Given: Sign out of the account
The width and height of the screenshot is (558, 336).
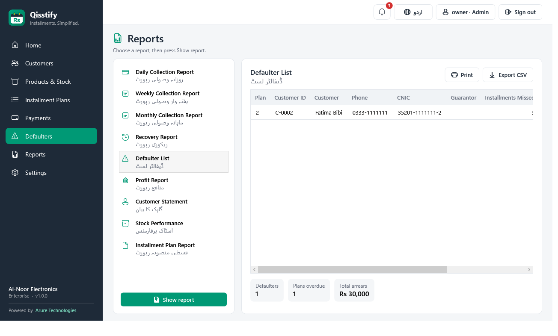Looking at the screenshot, I should point(520,12).
